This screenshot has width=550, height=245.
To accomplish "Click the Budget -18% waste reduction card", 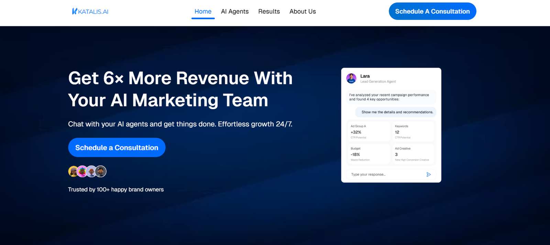I will (368, 154).
